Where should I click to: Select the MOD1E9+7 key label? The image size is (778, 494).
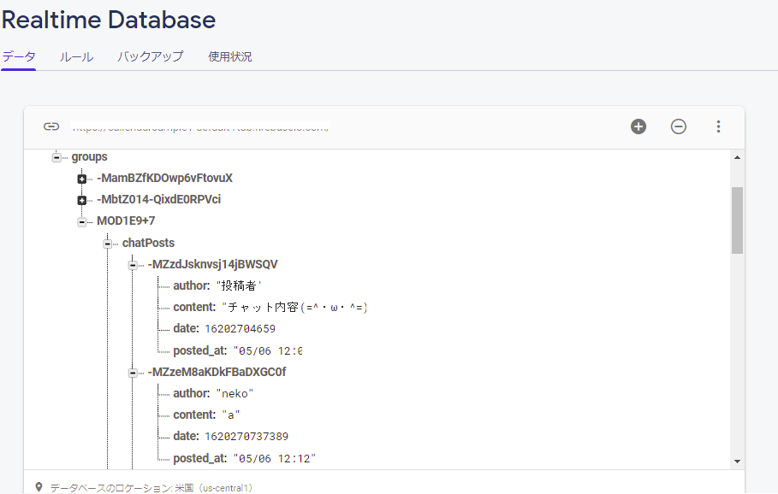coord(126,221)
